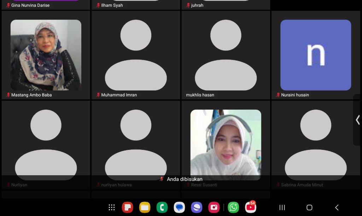
Task: Open the pink Camera app
Action: pyautogui.click(x=214, y=208)
